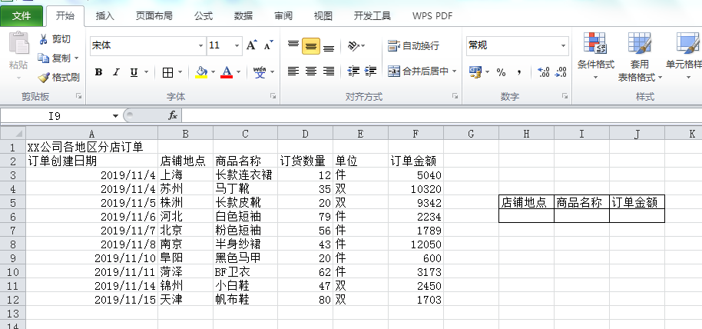Switch to the 插入 tab

[x=104, y=16]
